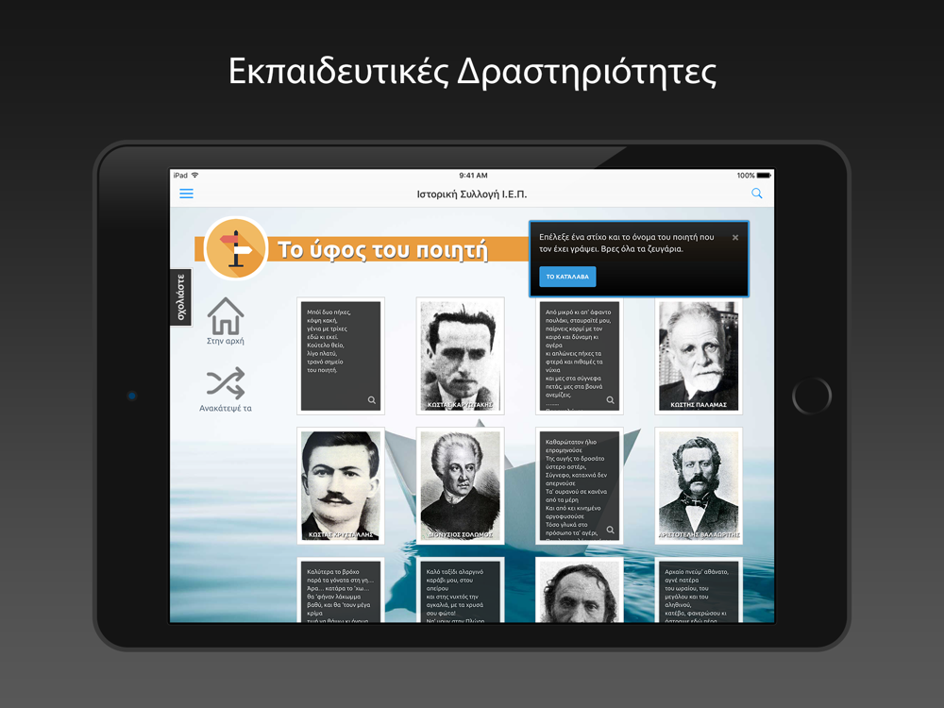Click the Το ύφος του ποιητή title
Screen dimensions: 944x708
(382, 249)
